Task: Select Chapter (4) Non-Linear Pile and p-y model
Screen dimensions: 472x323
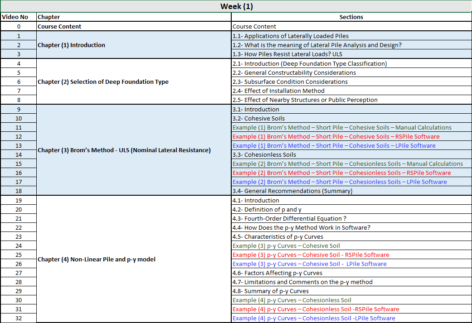Action: (x=96, y=259)
